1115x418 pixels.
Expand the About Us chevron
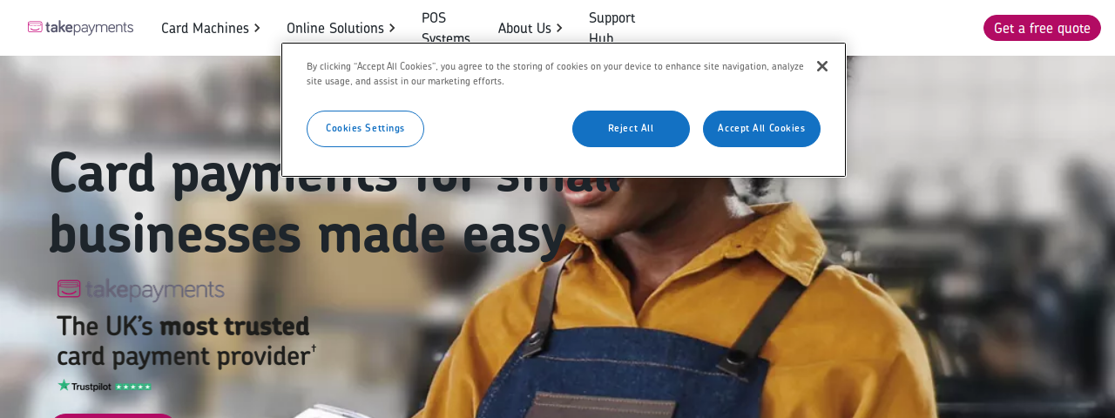pos(559,28)
